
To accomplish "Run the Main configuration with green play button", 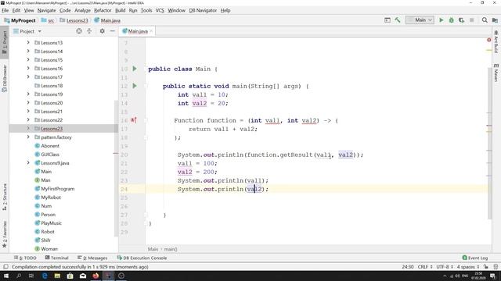I will pos(442,20).
